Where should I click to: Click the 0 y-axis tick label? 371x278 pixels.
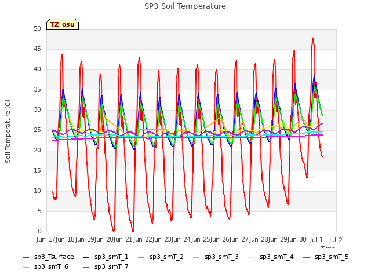[39, 231]
